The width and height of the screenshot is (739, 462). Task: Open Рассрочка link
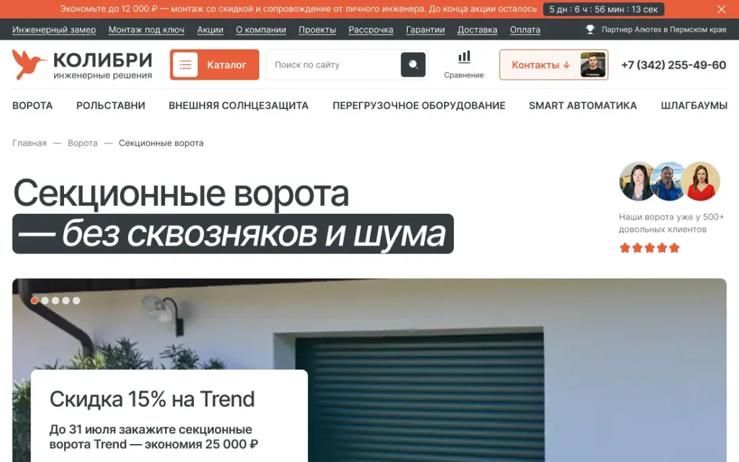(371, 30)
